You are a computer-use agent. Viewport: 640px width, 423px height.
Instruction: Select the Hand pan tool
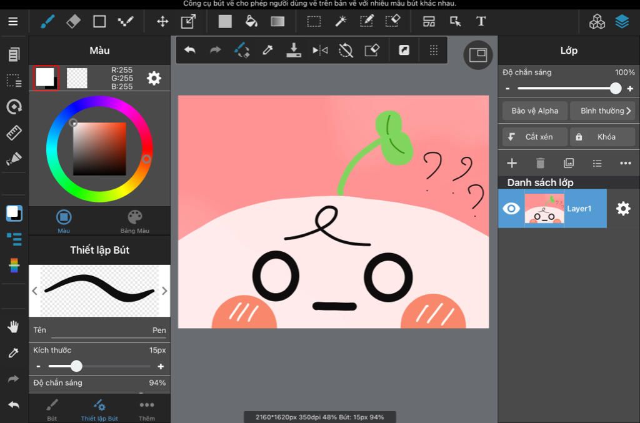(13, 326)
